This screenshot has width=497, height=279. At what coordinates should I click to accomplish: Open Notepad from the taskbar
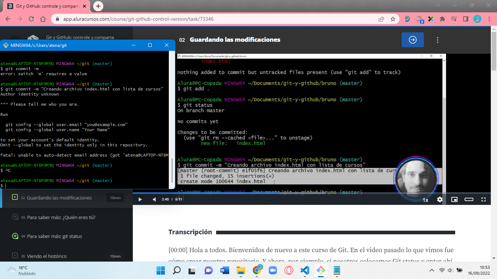coord(337,270)
